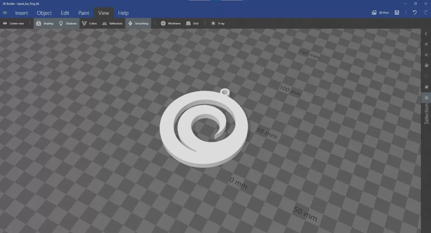The width and height of the screenshot is (431, 233).
Task: Click the 150 mm grid label
Action: (309, 54)
